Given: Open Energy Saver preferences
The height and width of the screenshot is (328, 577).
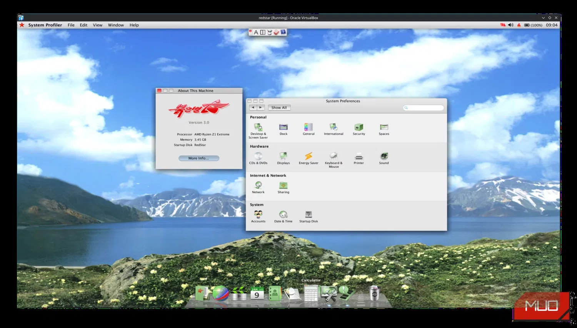Looking at the screenshot, I should pyautogui.click(x=309, y=159).
